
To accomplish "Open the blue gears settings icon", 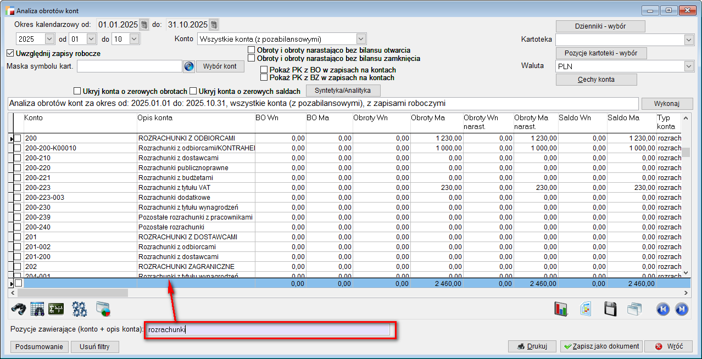I will (80, 309).
